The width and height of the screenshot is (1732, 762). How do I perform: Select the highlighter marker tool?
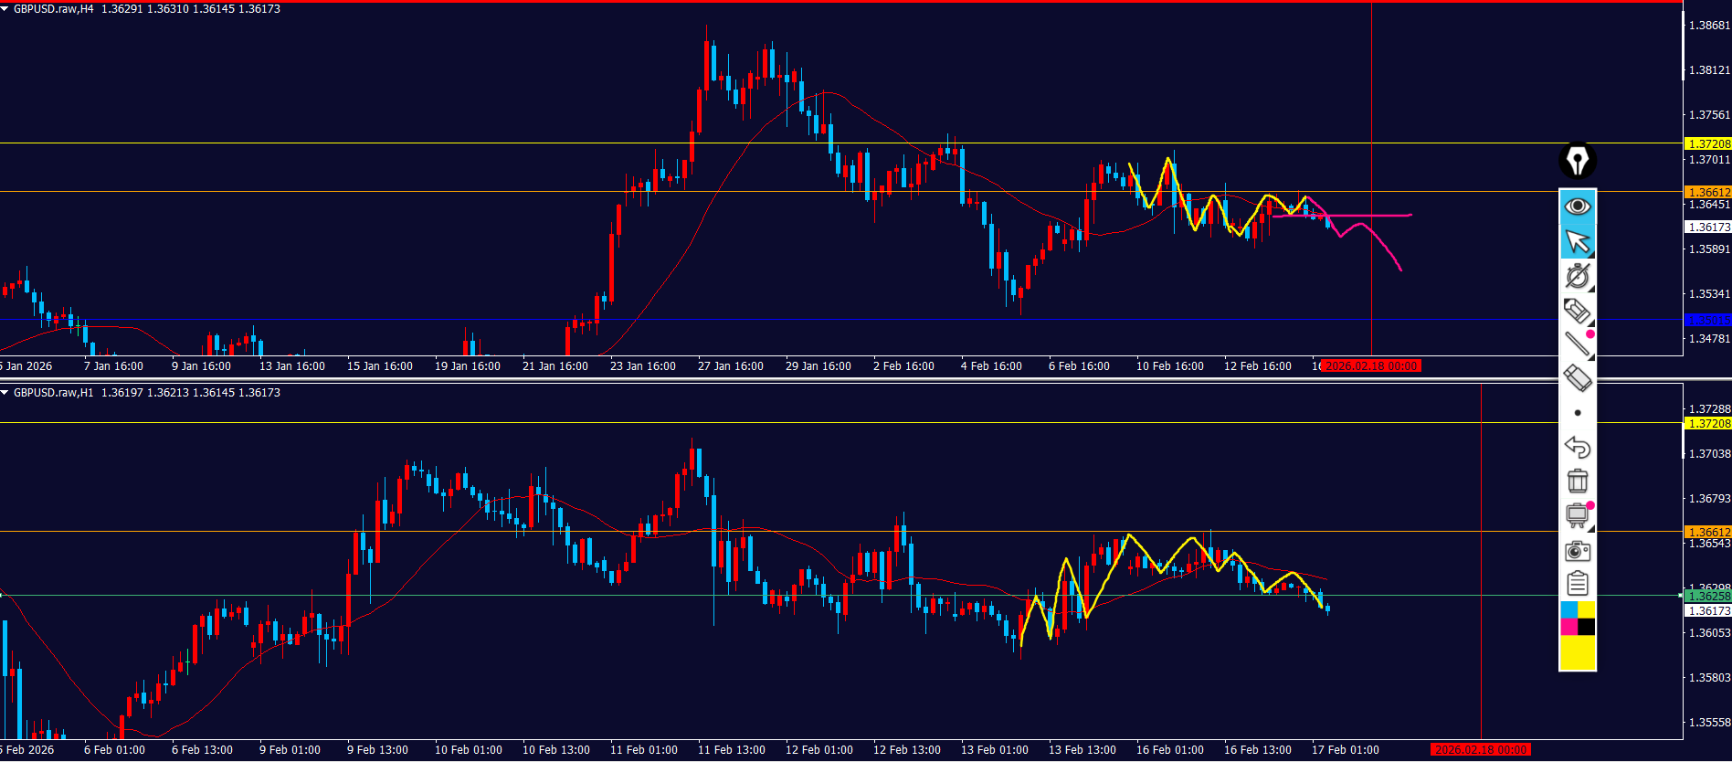[x=1577, y=311]
